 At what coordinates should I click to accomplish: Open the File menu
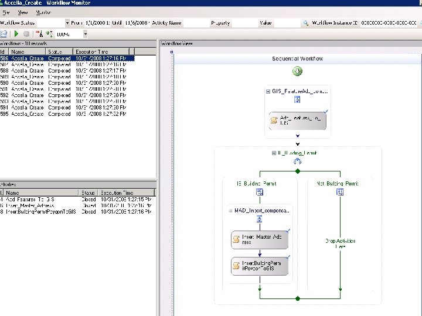tap(6, 12)
